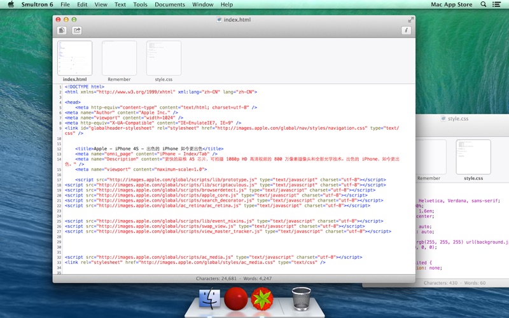This screenshot has height=318, width=509.
Task: Click 'Helvetica, Verdana, sans-serif' in style.css window
Action: [459, 200]
